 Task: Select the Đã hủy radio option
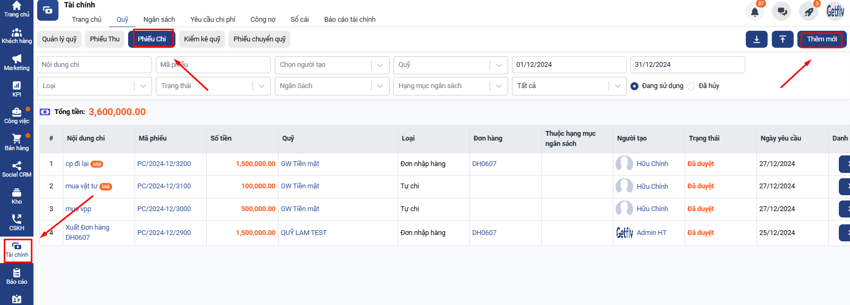pos(691,86)
